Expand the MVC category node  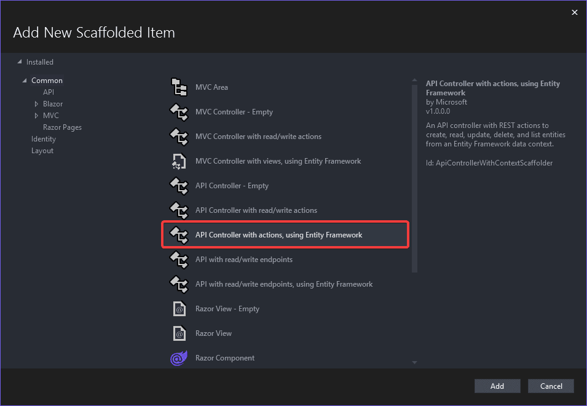click(37, 115)
